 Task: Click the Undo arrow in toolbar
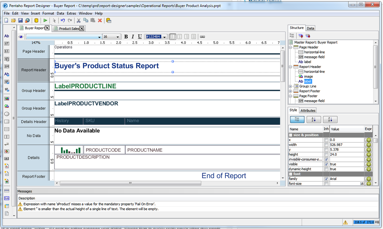63,21
